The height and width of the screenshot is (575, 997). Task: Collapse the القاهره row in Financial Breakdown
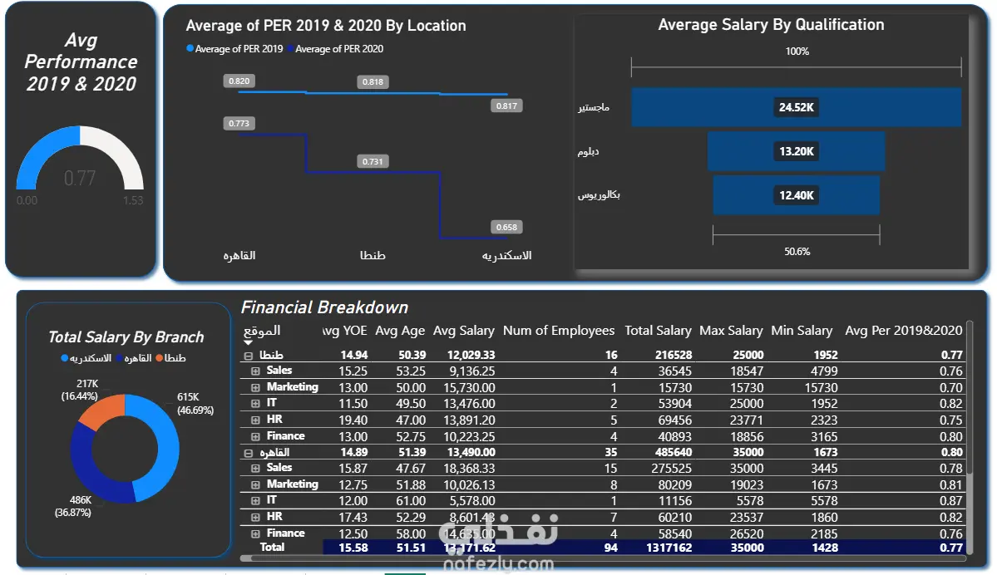(249, 453)
